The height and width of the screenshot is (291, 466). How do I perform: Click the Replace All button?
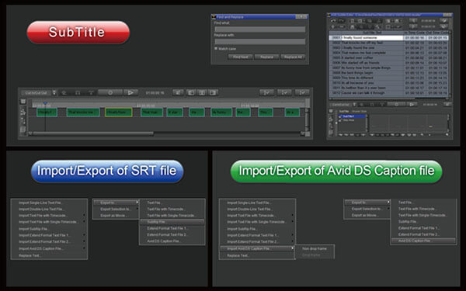point(293,57)
